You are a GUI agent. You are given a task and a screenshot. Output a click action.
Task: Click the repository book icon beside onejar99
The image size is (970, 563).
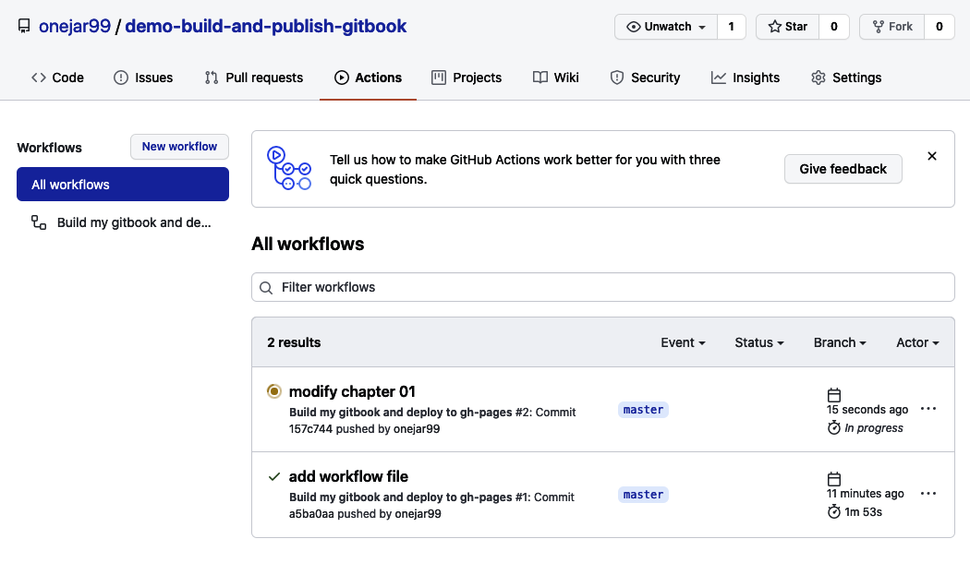24,26
